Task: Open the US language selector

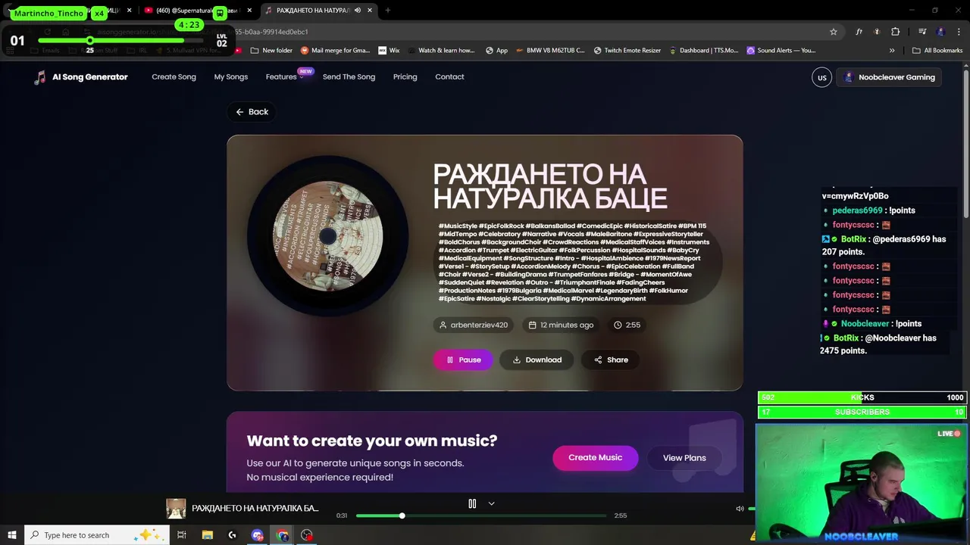Action: click(x=821, y=77)
